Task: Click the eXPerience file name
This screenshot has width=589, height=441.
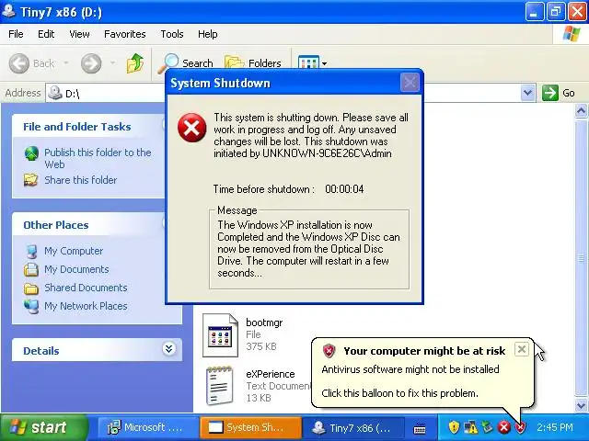Action: pyautogui.click(x=271, y=374)
